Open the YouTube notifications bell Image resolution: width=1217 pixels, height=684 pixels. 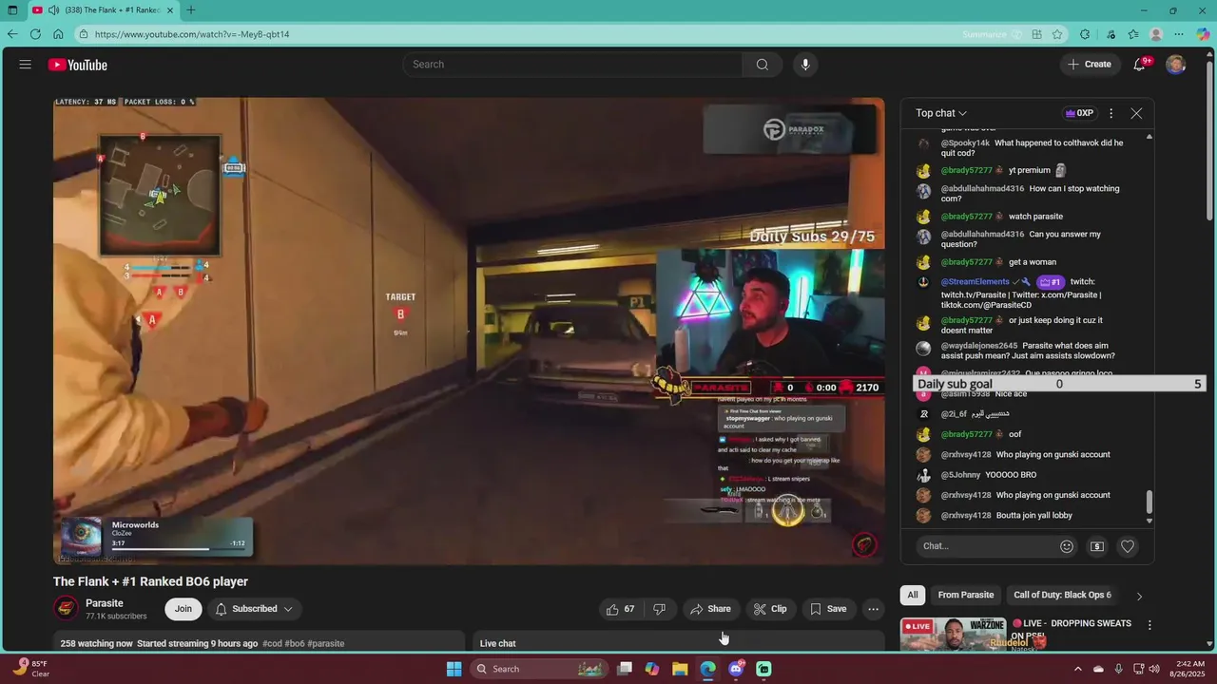(x=1139, y=65)
